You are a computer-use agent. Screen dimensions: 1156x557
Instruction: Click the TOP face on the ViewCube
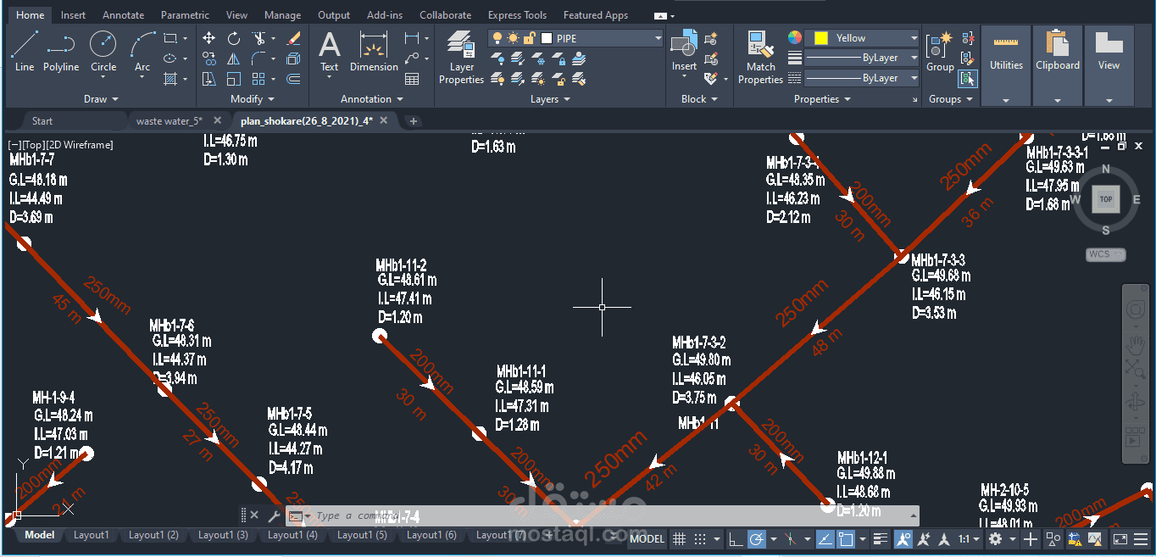1105,199
